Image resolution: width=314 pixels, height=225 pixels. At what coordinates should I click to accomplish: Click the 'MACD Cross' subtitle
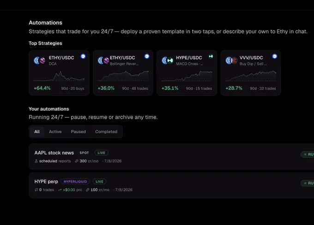coord(189,64)
